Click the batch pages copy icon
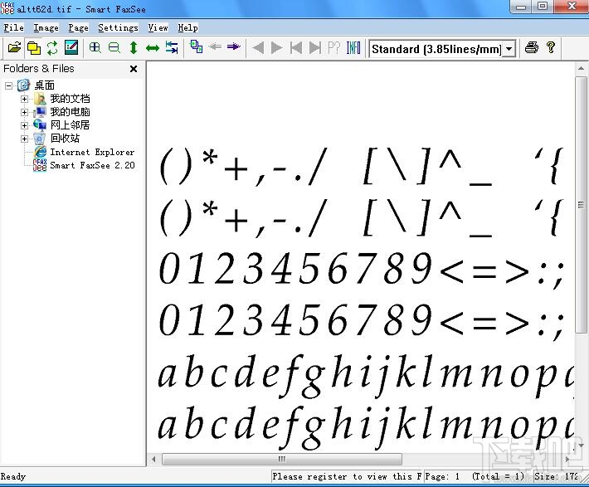Screen dimensions: 589x487 [196, 47]
